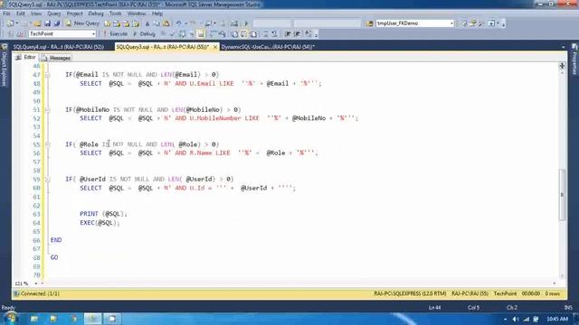Click the Save icon in toolbar
579x325 pixels.
47,23
